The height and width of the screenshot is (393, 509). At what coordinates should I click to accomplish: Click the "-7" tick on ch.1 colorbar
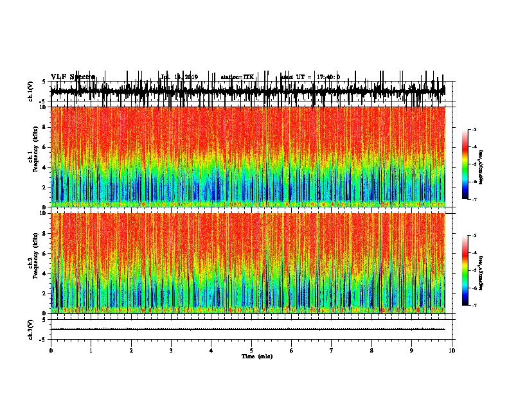(x=474, y=199)
